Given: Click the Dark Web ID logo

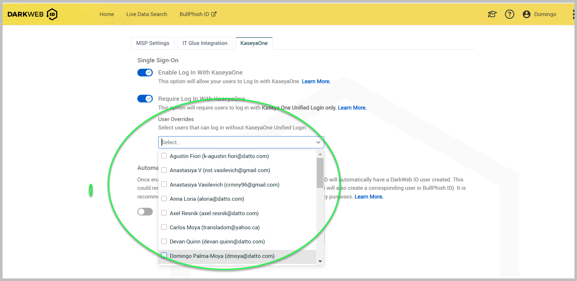Looking at the screenshot, I should tap(32, 14).
